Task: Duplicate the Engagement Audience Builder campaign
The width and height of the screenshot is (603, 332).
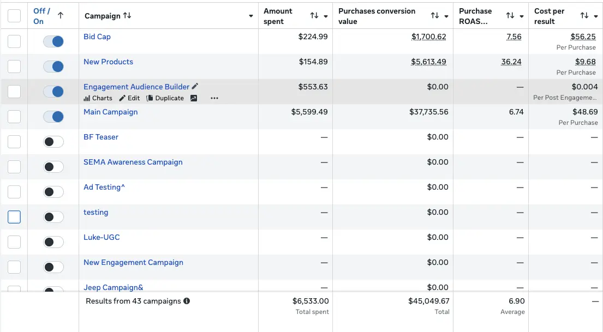Action: point(165,98)
